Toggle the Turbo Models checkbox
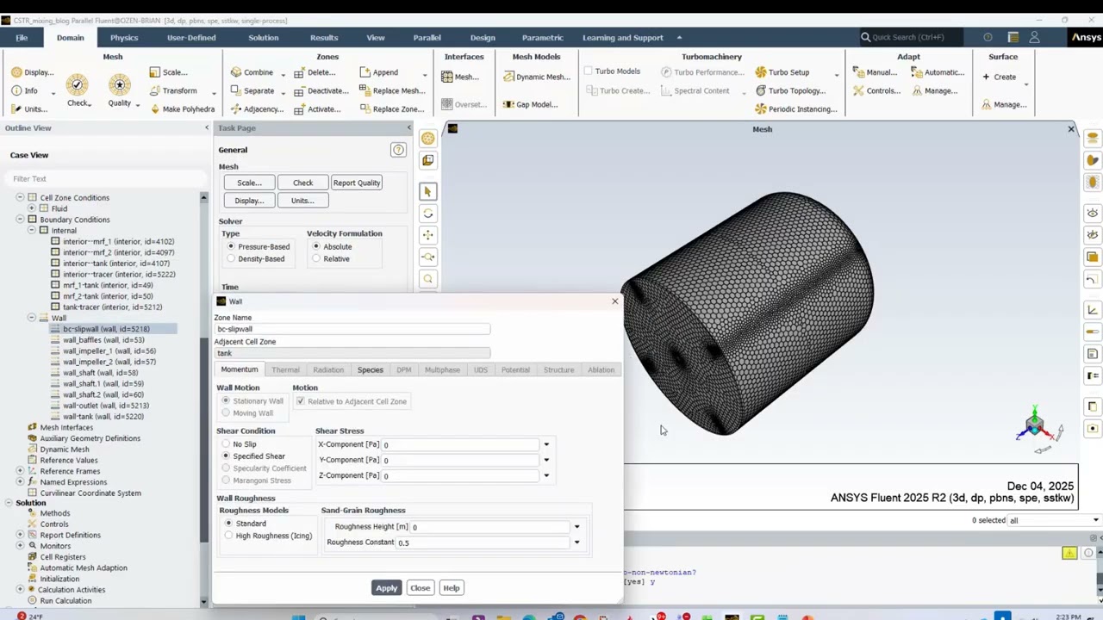The image size is (1103, 620). (589, 71)
